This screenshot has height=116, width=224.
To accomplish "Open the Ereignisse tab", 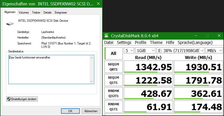I will [61, 13].
